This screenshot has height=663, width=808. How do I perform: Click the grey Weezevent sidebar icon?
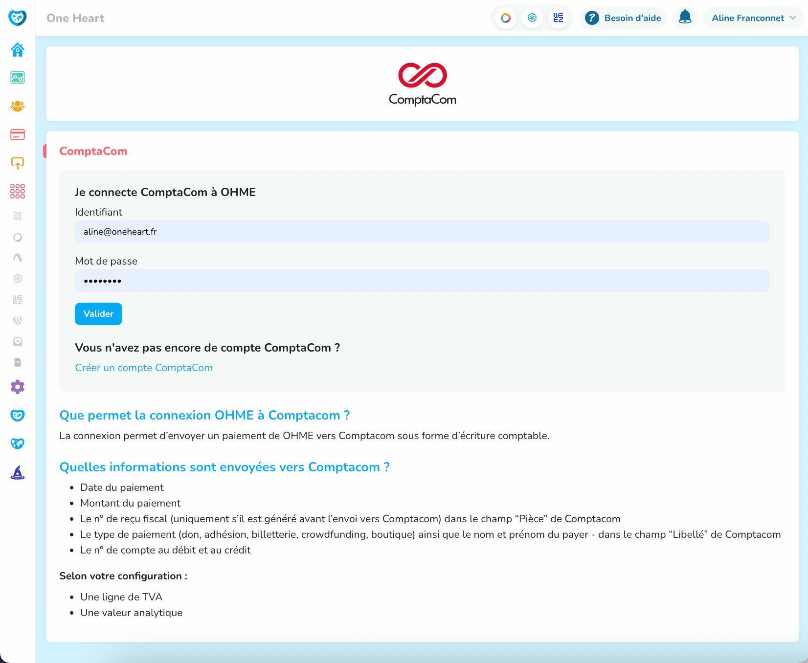point(18,300)
